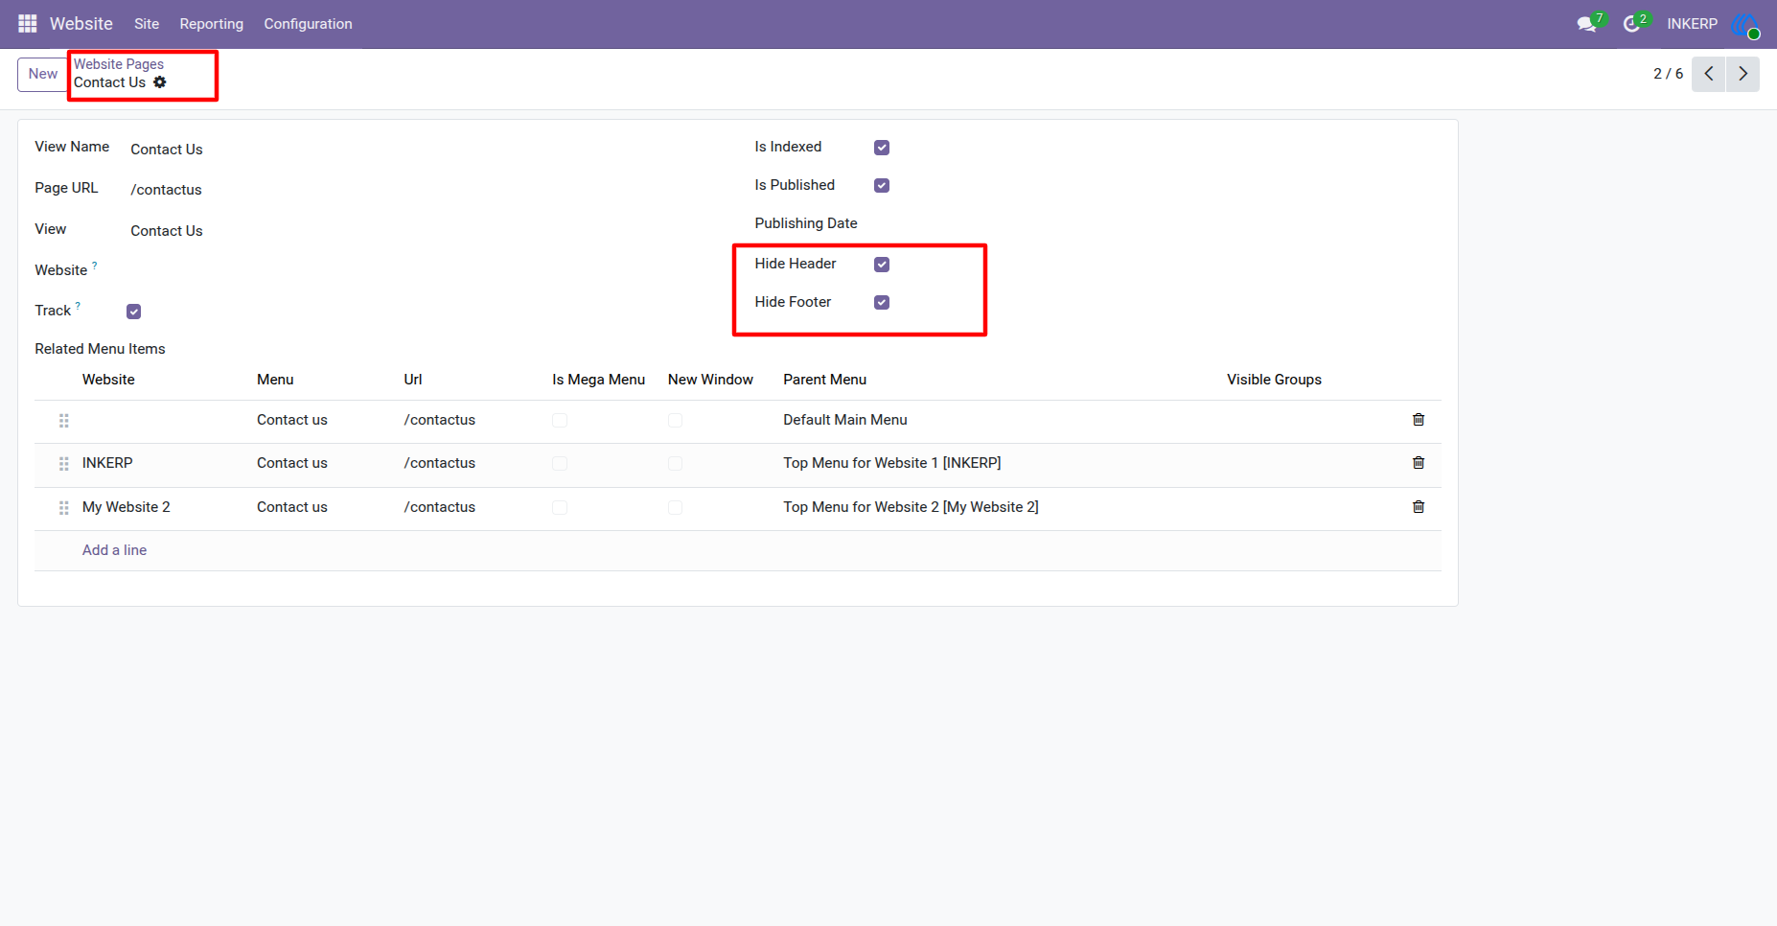Screen dimensions: 1777x926
Task: Toggle the Is Indexed checkbox
Action: tap(882, 148)
